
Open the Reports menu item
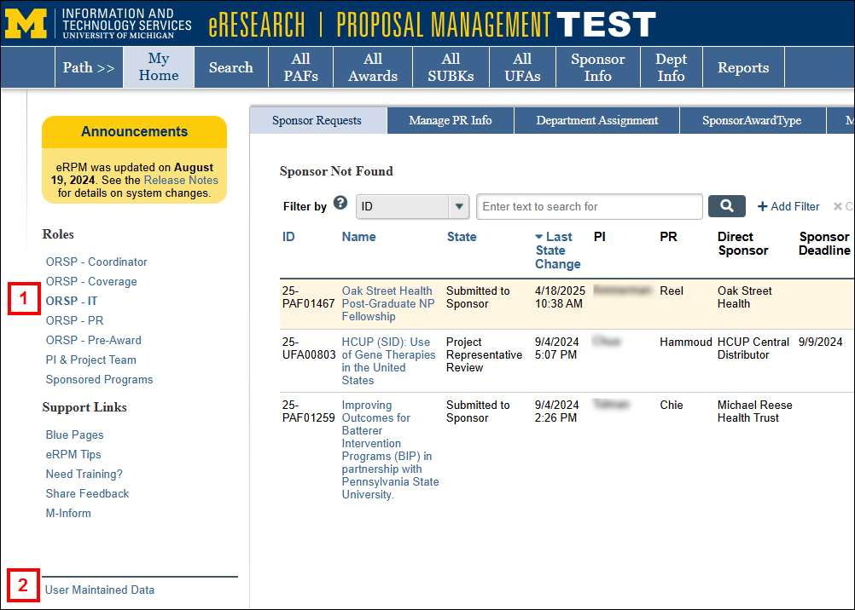[742, 67]
